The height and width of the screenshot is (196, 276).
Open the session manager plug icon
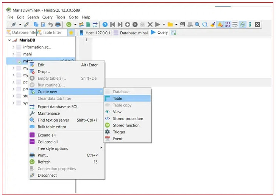(14, 25)
